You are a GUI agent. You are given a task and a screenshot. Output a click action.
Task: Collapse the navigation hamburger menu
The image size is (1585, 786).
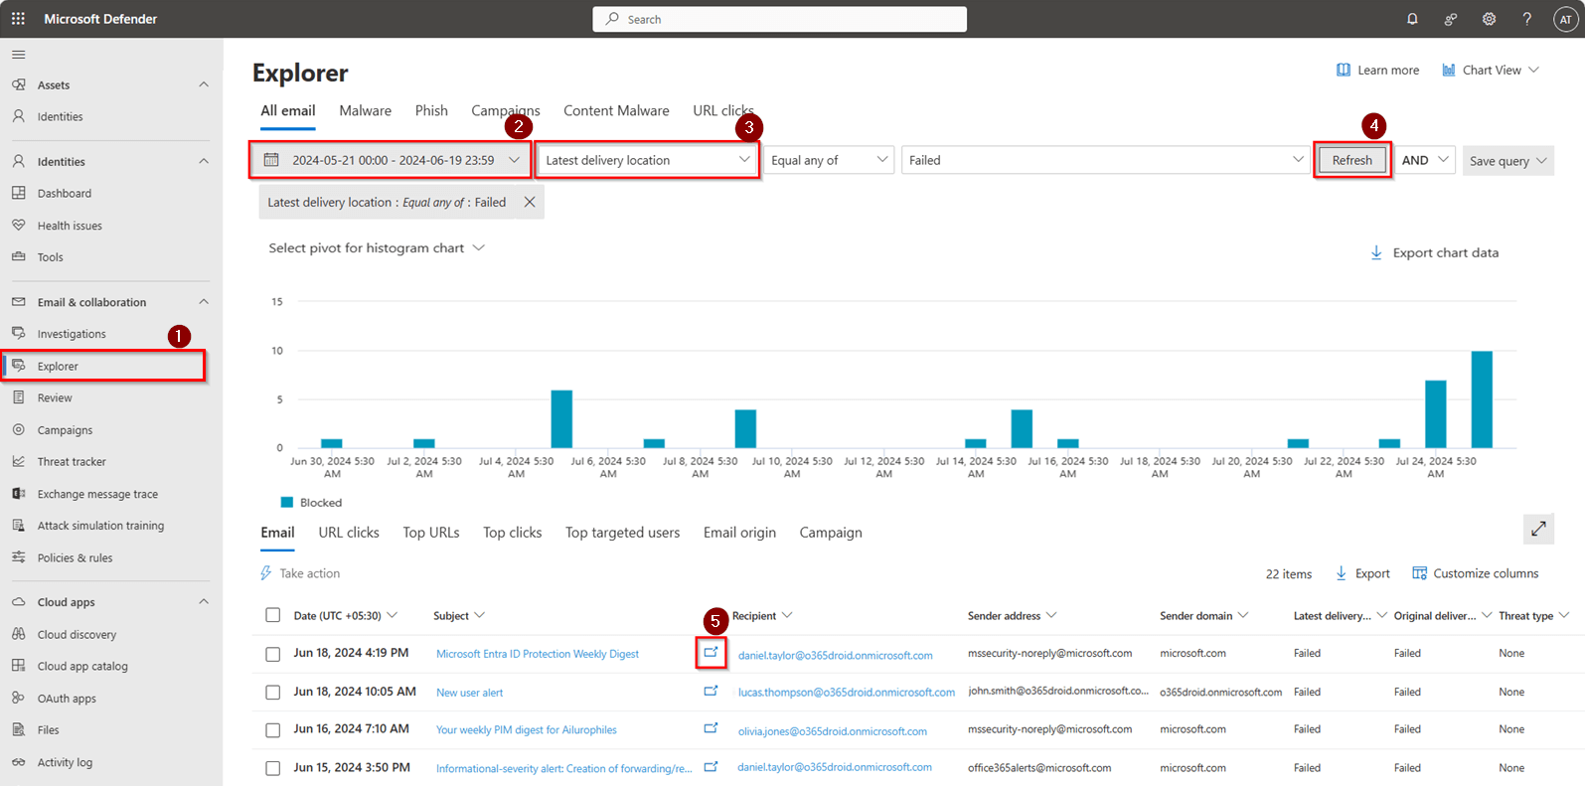19,55
